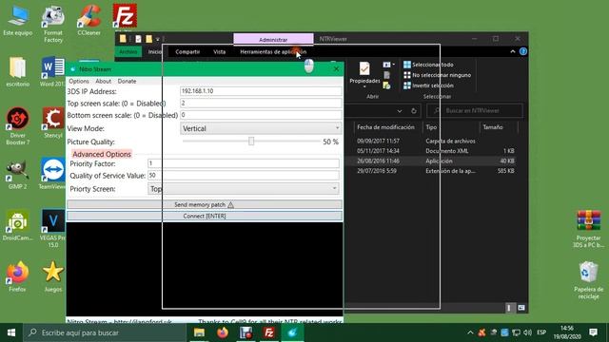The height and width of the screenshot is (342, 609).
Task: Open volume control in system tray
Action: coord(527,332)
